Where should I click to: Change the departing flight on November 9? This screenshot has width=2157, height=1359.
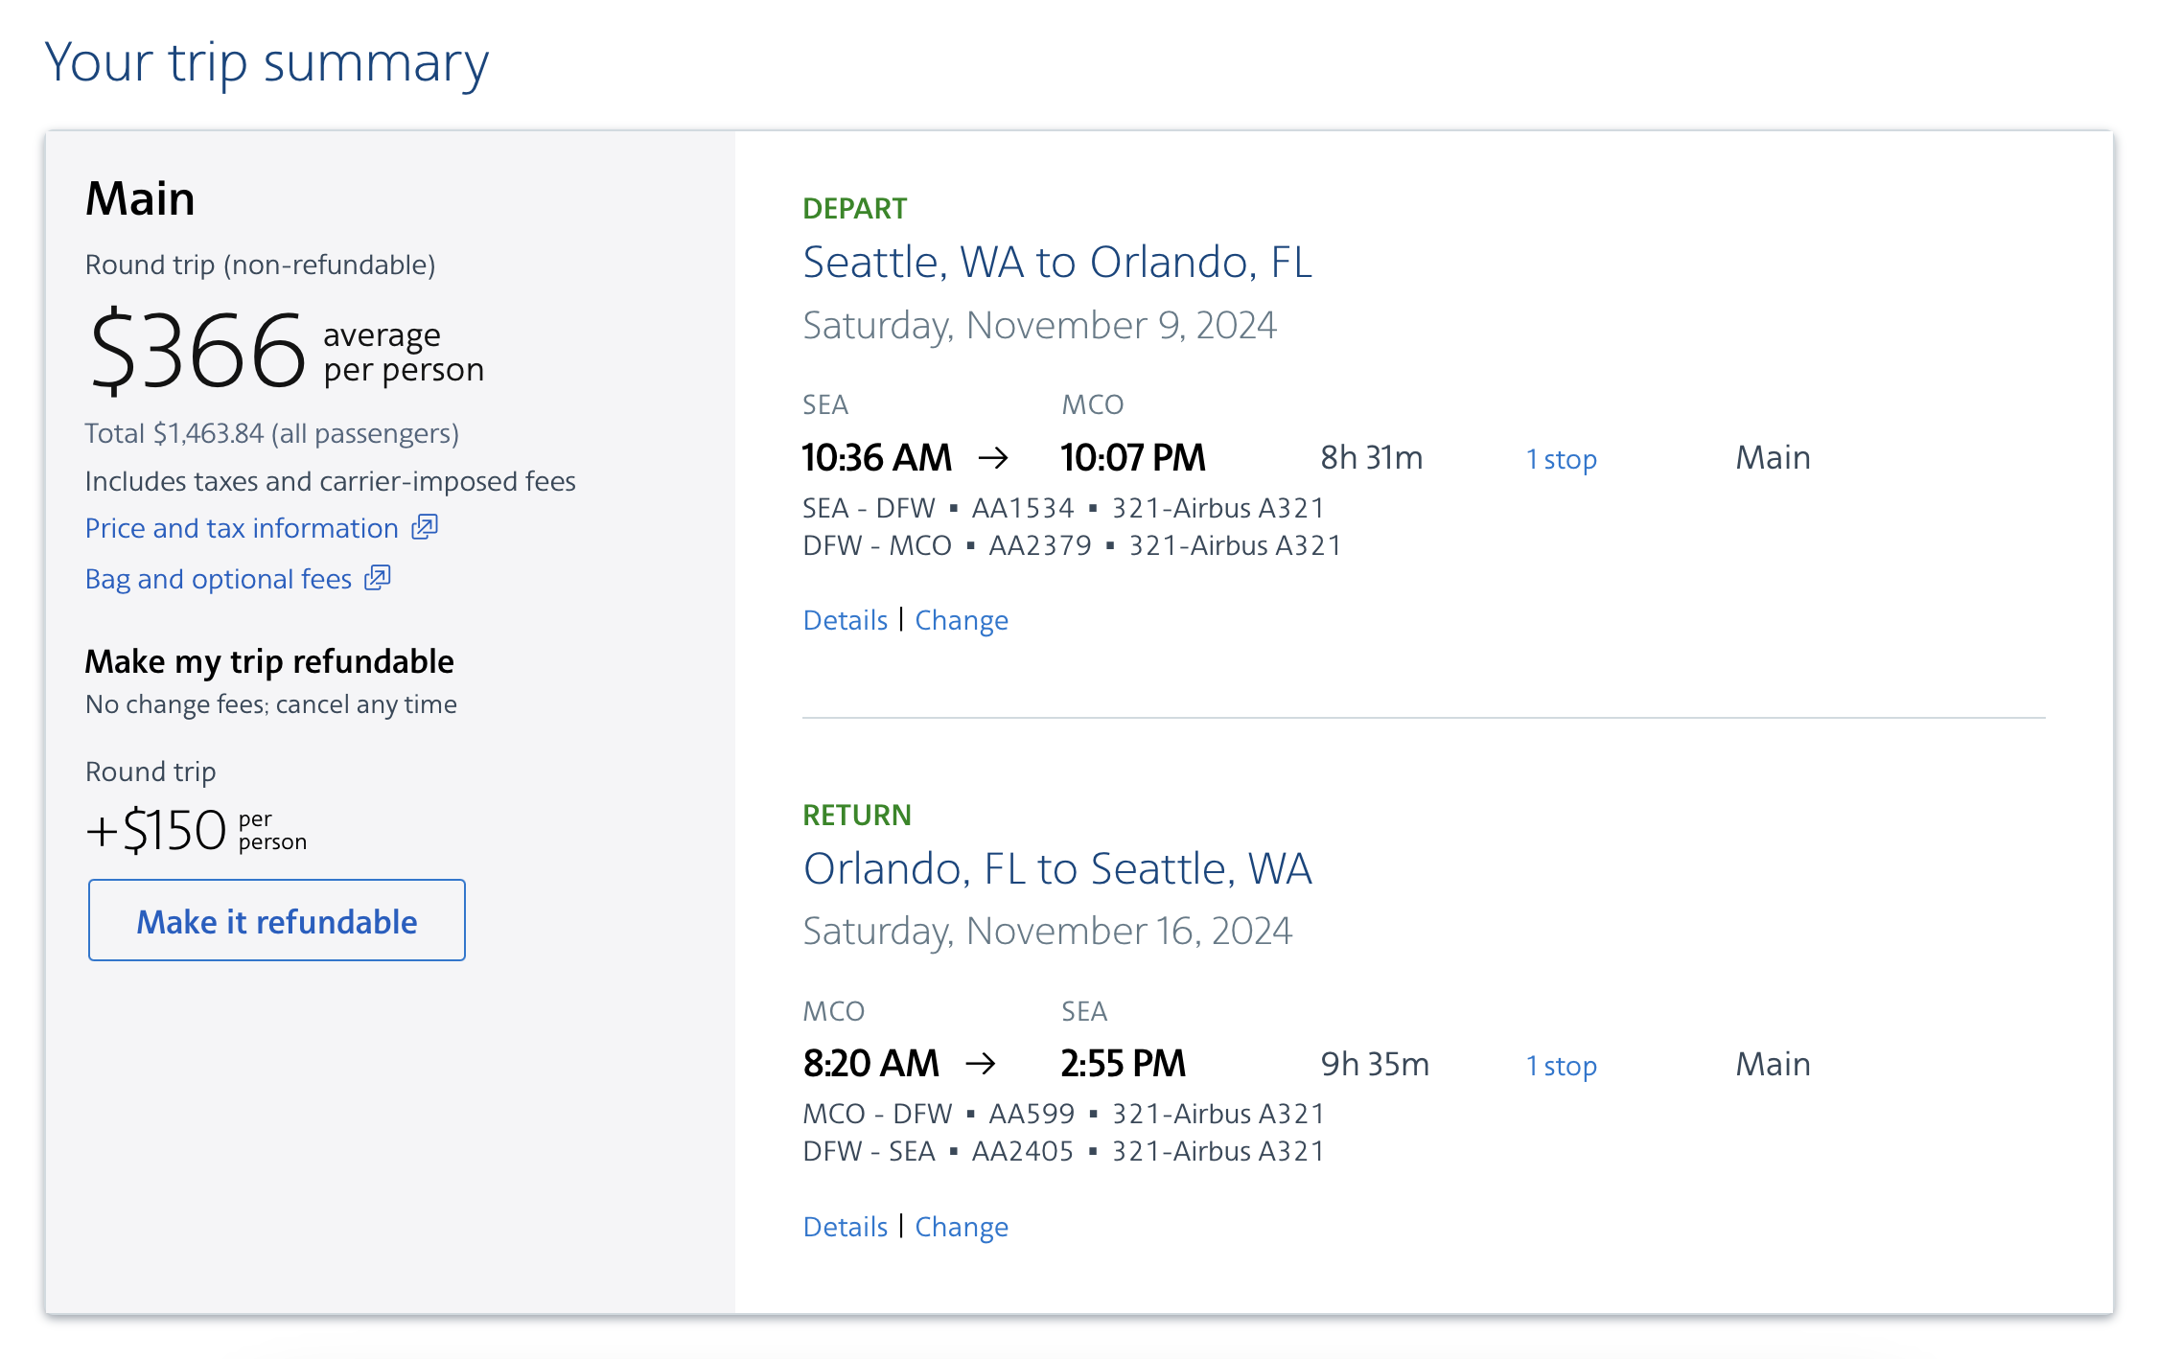(961, 620)
